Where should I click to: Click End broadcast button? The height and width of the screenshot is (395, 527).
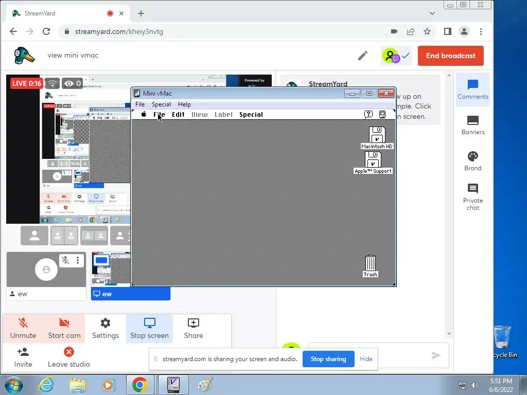[451, 56]
